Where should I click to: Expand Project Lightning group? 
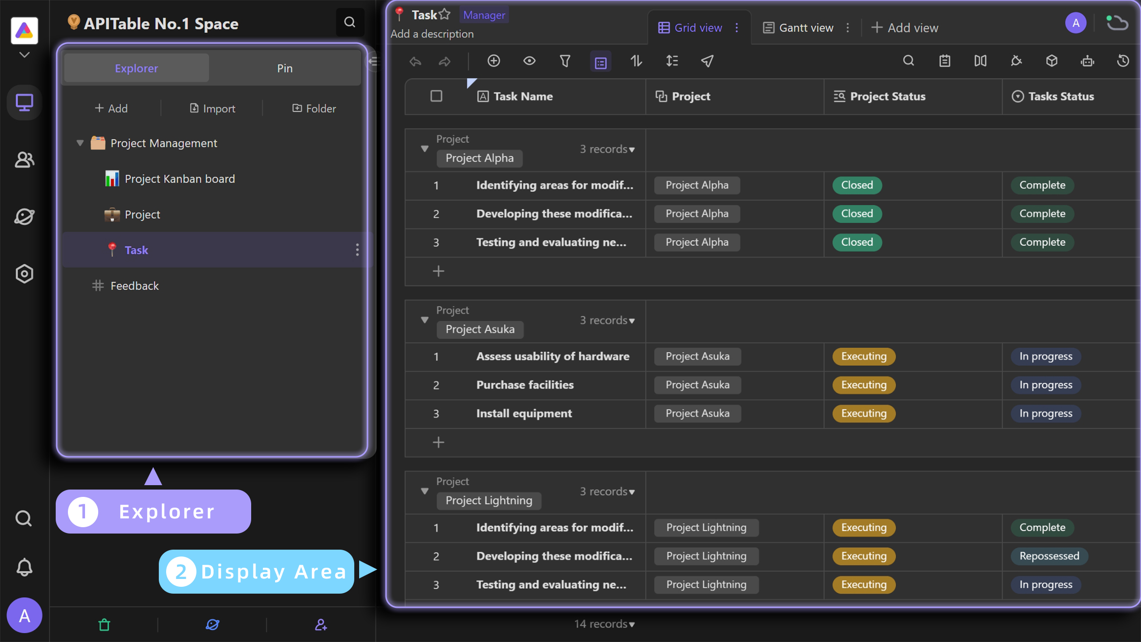pos(424,491)
